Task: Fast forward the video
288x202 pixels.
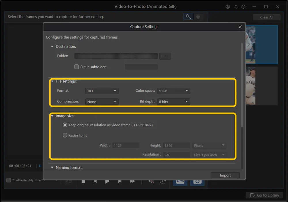Action: (132, 182)
